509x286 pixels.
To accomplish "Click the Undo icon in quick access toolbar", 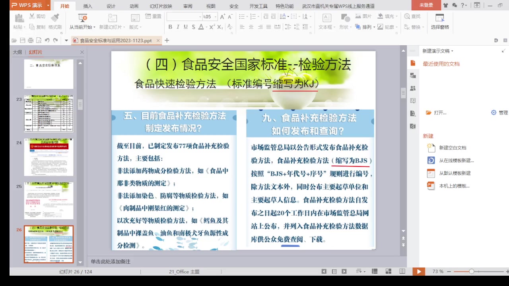I will (x=47, y=41).
